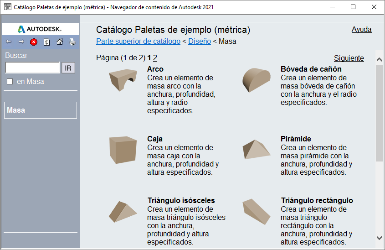This screenshot has height=250, width=385.
Task: Go to the Diseño breadcrumb link
Action: click(x=200, y=41)
